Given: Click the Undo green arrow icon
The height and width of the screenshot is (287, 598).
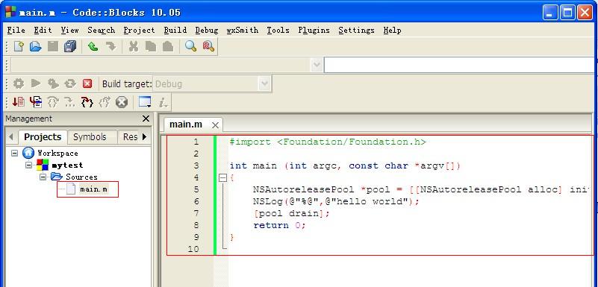Looking at the screenshot, I should 93,46.
